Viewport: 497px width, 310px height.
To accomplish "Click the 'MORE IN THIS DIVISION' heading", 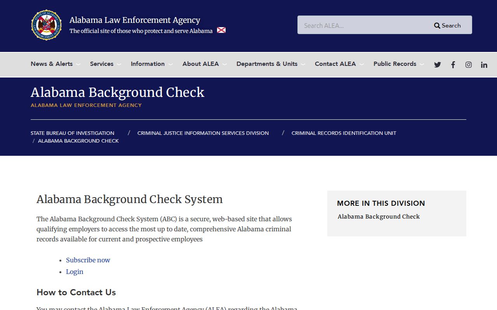I will [381, 203].
